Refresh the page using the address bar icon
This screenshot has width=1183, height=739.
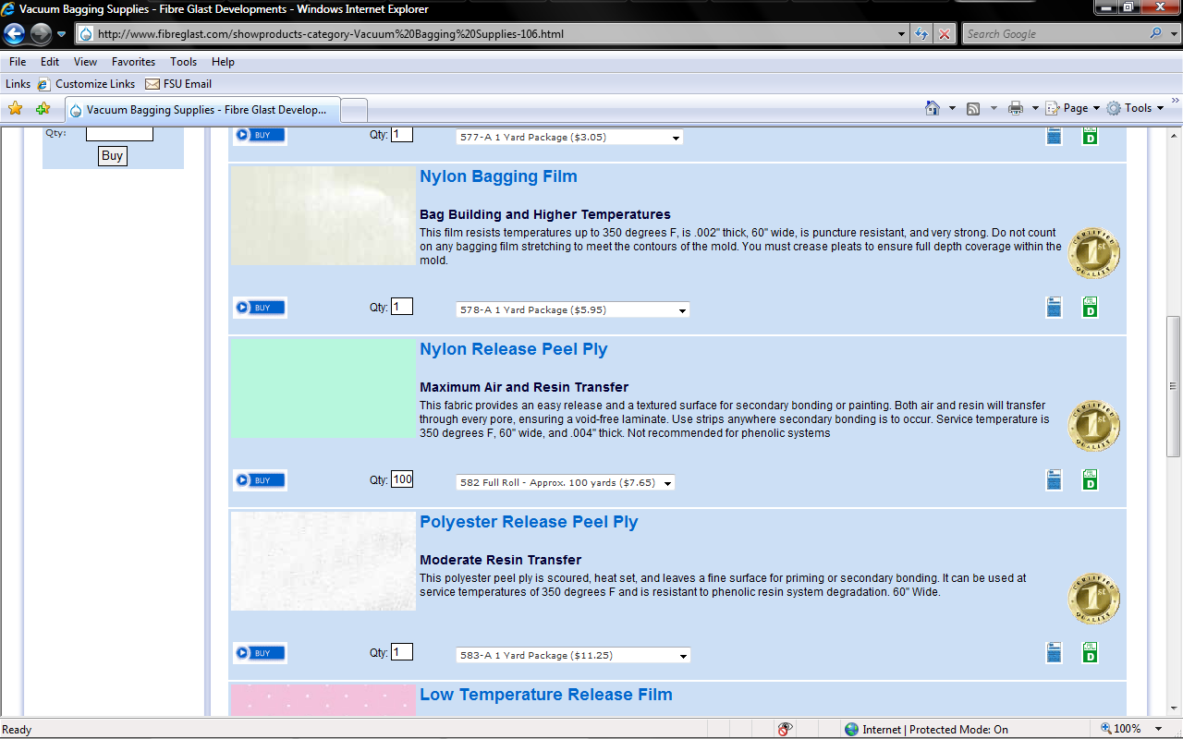click(921, 34)
